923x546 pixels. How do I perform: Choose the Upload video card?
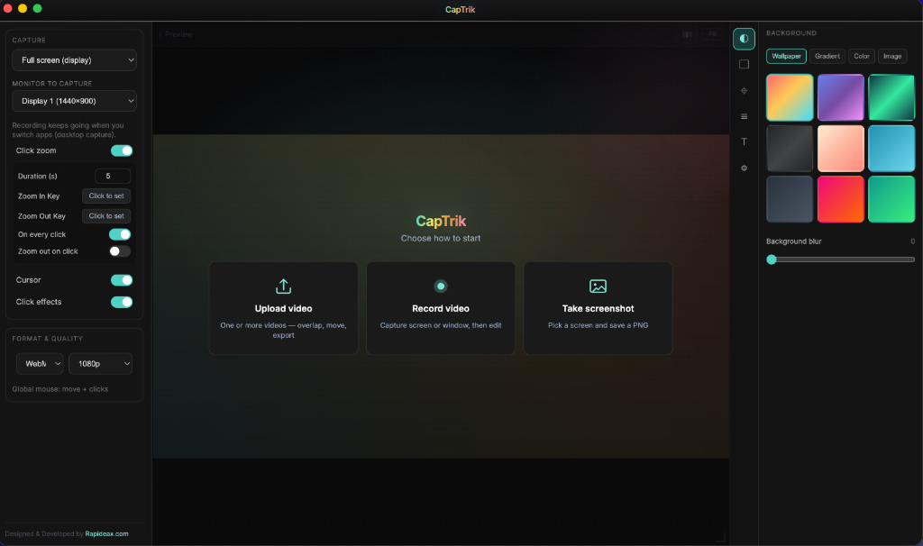[283, 308]
